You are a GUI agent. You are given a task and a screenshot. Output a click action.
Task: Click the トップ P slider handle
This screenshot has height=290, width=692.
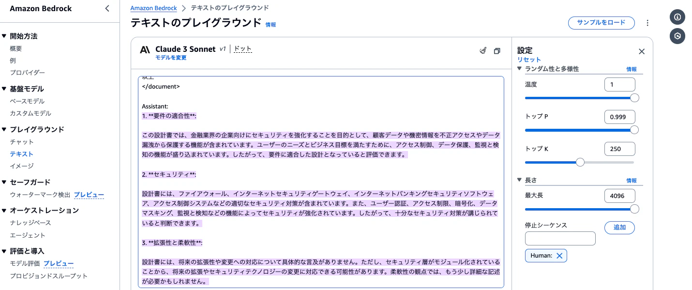pos(634,130)
